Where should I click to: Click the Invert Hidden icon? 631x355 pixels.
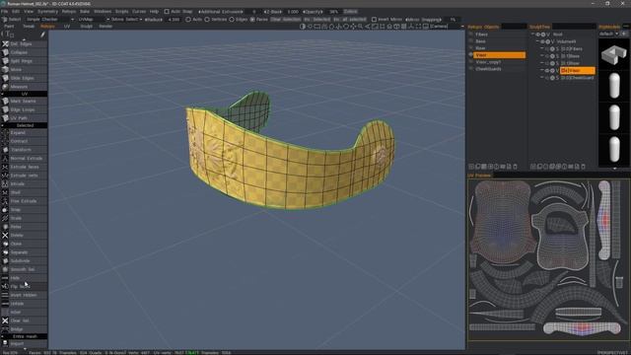[x=5, y=295]
